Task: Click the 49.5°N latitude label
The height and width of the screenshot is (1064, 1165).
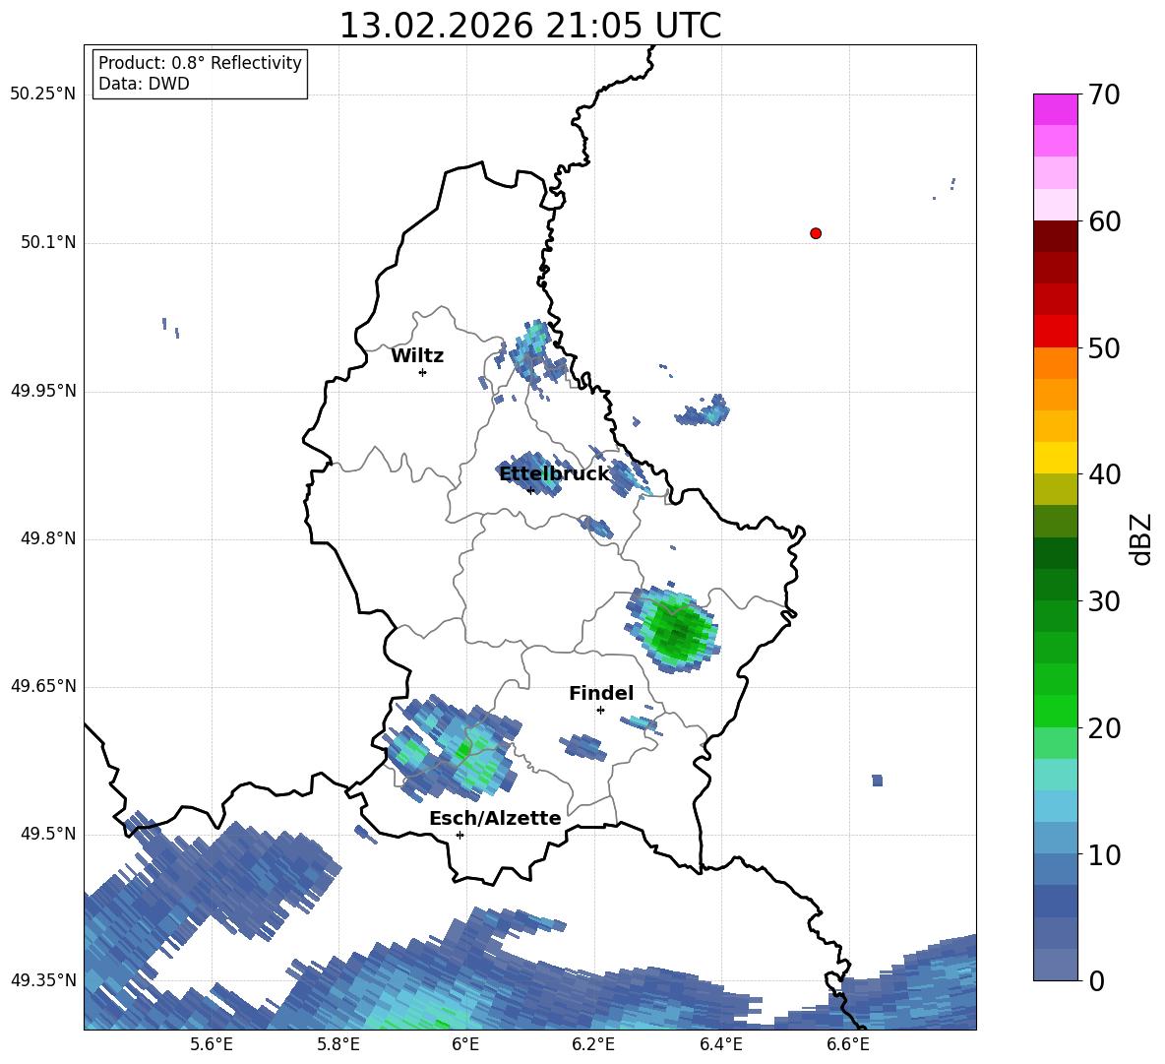Action: click(x=48, y=834)
